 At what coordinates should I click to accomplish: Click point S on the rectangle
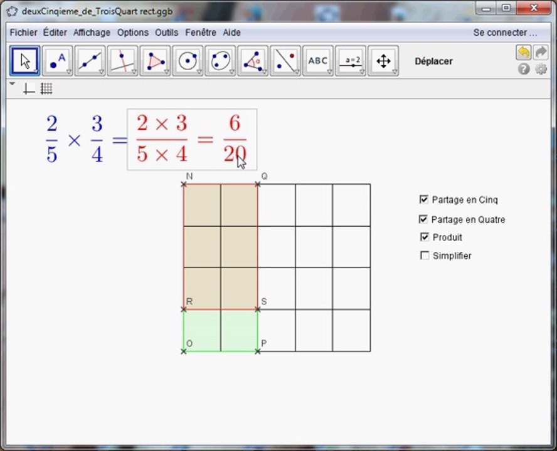pos(258,310)
